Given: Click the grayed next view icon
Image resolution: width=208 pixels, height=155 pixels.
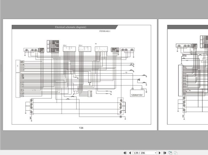Looking at the screenshot, I should click(176, 153).
